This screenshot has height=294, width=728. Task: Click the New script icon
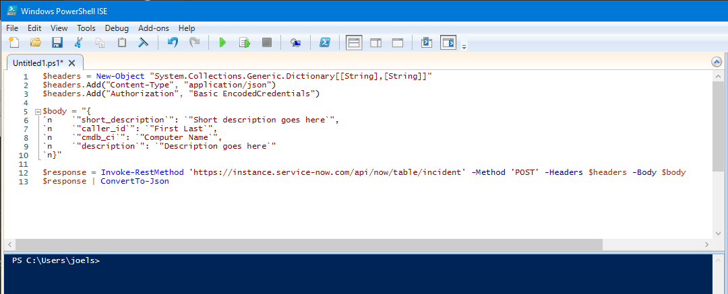click(x=14, y=42)
